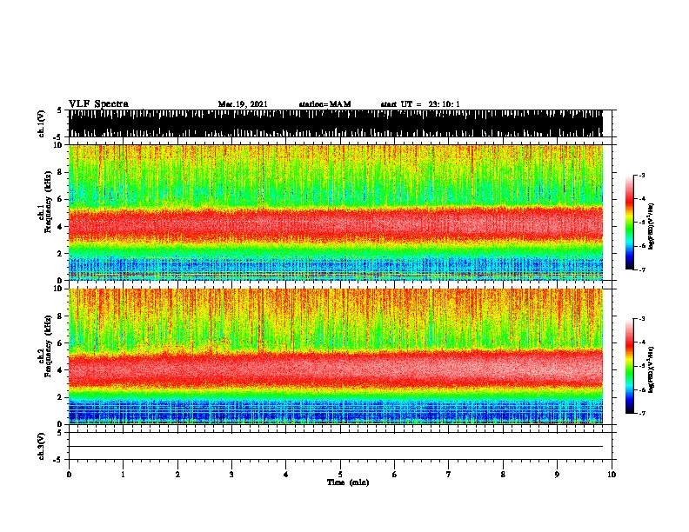Screen dimensions: 689x532
Task: Click the ch.2 "Frequency (kHz)" axis label
Action: 49,347
